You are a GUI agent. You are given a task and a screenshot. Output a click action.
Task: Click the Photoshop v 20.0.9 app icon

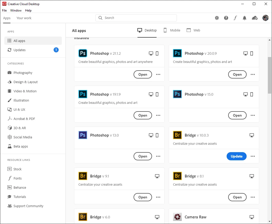click(x=177, y=53)
